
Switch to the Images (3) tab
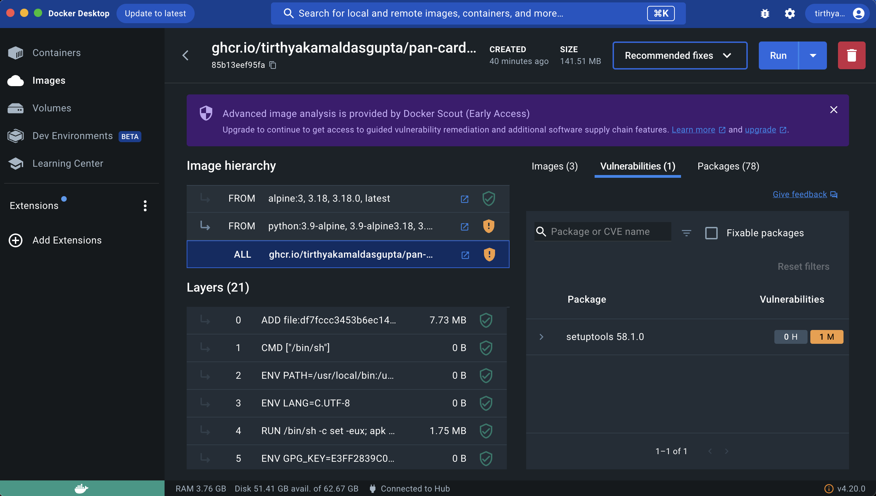pyautogui.click(x=555, y=166)
